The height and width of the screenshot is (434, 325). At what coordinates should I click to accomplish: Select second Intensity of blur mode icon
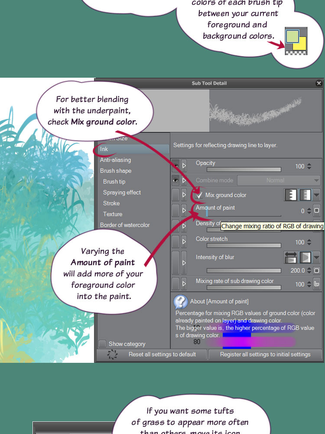coord(305,257)
